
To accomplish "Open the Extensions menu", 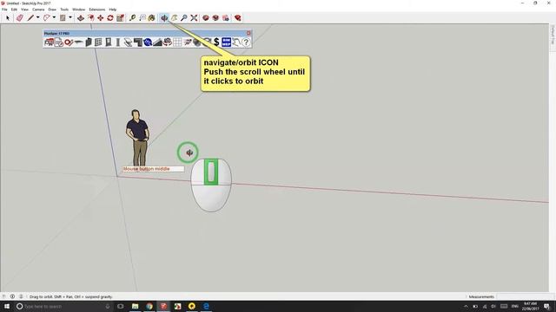I will point(96,10).
